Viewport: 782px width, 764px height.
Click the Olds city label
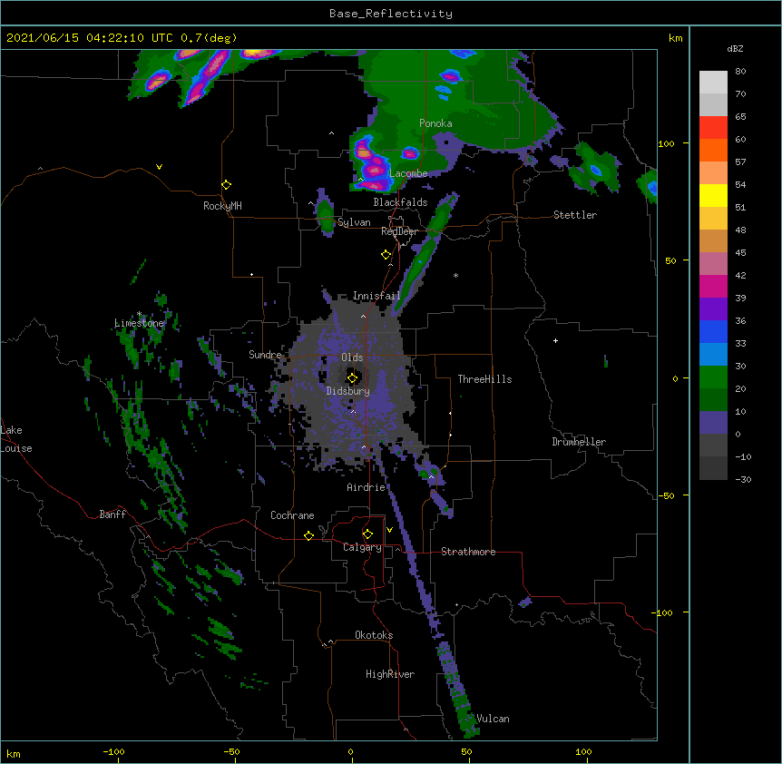352,358
